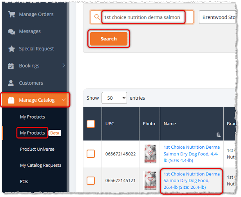Click UPC value 065672145022
This screenshot has height=197, width=241.
click(120, 154)
